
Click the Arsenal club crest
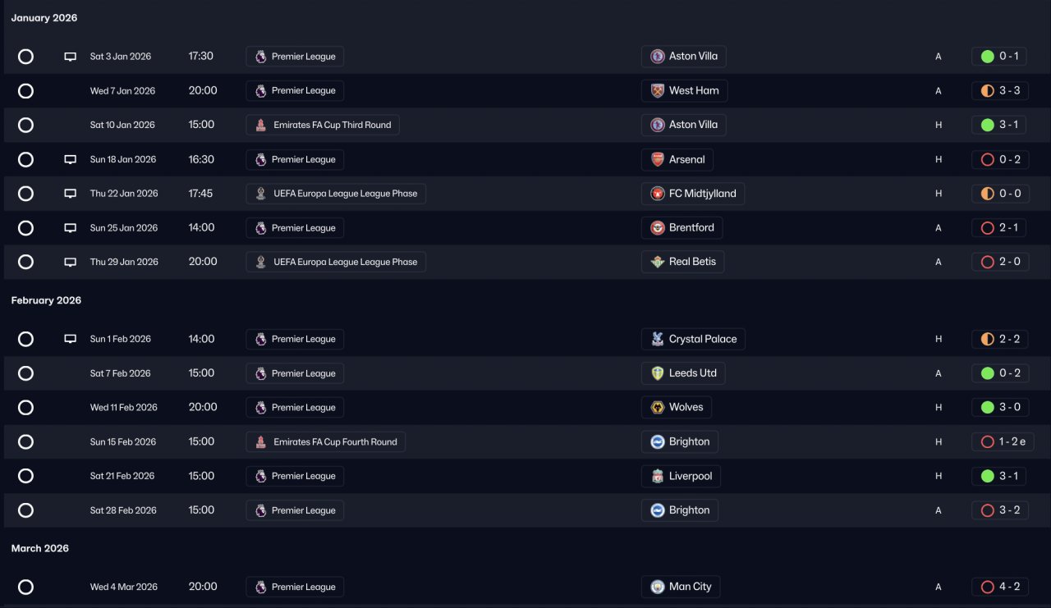tap(658, 159)
